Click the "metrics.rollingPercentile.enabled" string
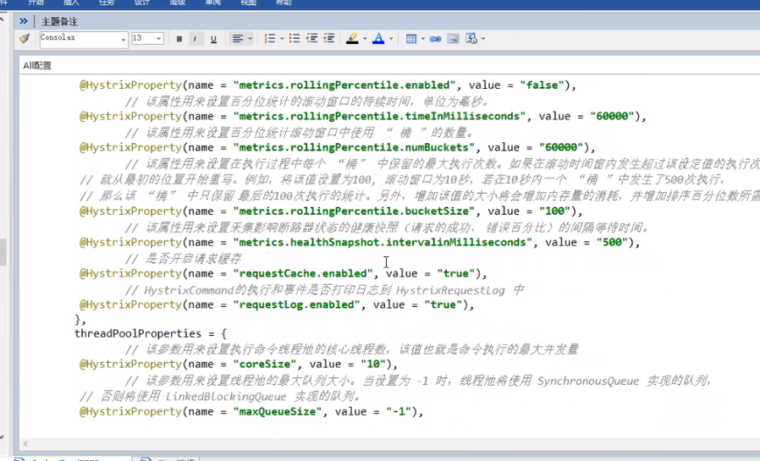Viewport: 760px width, 461px height. point(344,85)
